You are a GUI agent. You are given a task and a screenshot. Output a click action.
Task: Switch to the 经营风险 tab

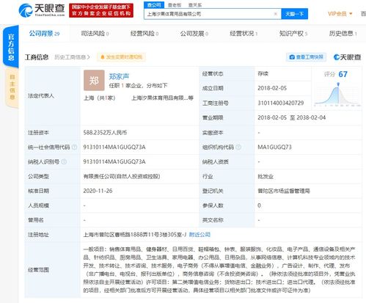(144, 34)
